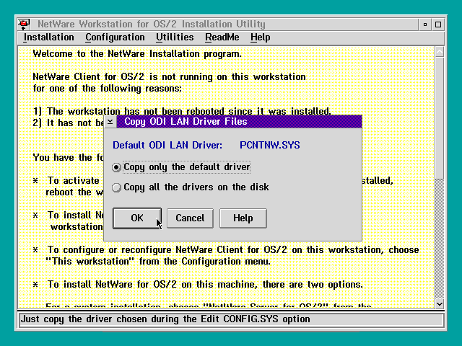Open the Utilities menu

click(175, 37)
